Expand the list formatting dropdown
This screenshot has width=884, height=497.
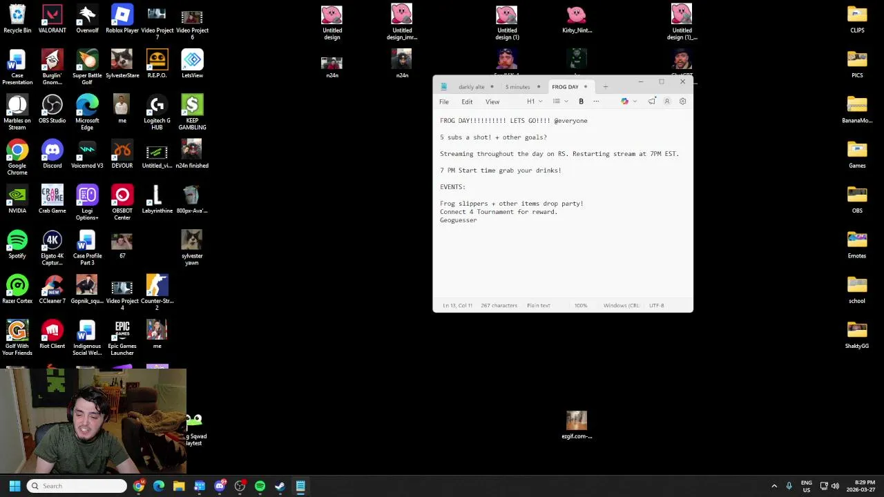[560, 101]
